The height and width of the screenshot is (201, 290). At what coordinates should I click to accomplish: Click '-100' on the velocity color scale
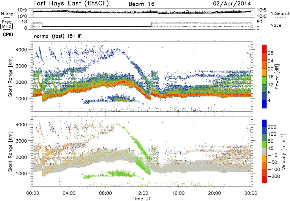[x=274, y=169]
